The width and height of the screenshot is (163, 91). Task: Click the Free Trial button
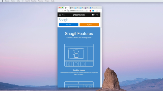point(69,25)
